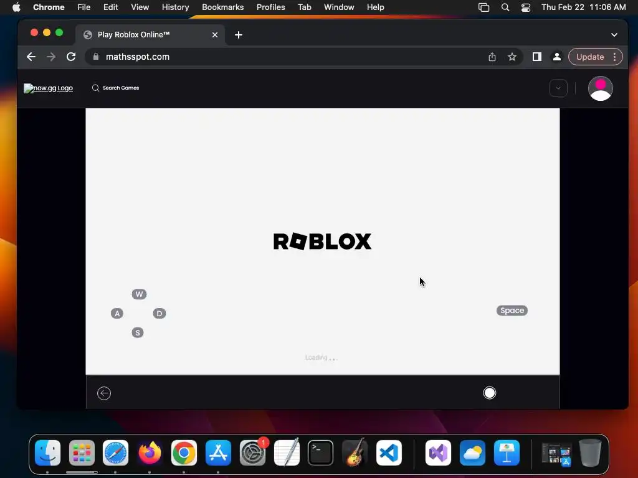Click the back arrow in game bar
This screenshot has width=638, height=478.
coord(104,393)
